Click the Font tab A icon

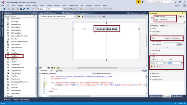[x=154, y=60]
